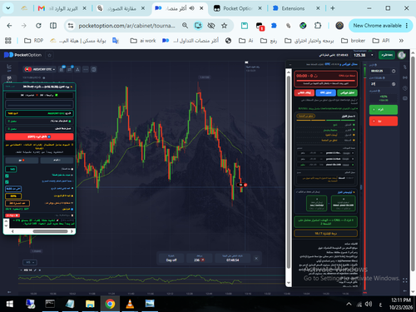416x312 pixels.
Task: Click the red stop button in analysis panel
Action: point(305,92)
